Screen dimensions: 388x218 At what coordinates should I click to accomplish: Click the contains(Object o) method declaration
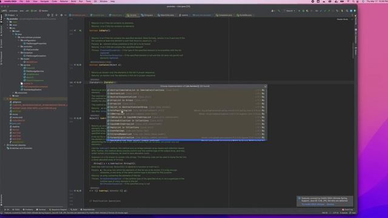point(105,65)
